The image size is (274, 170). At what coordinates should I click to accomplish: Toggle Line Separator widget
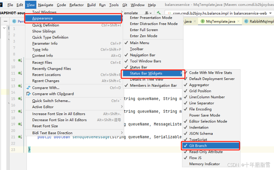[211, 103]
